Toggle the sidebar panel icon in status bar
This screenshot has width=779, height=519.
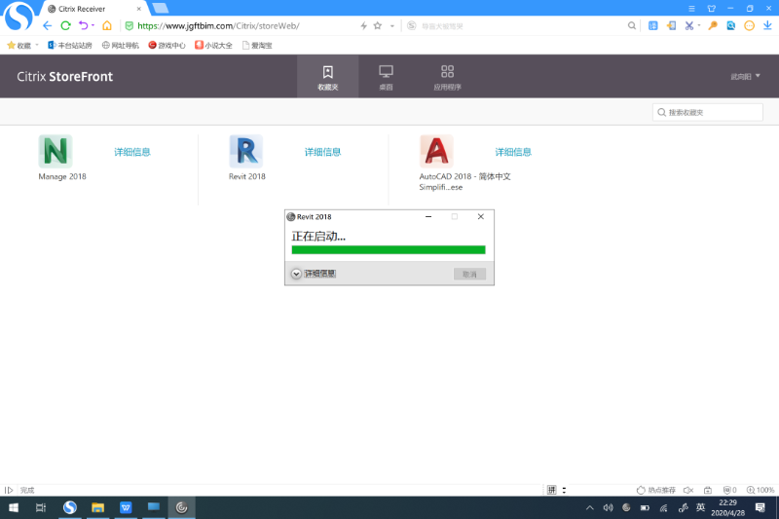coord(9,490)
